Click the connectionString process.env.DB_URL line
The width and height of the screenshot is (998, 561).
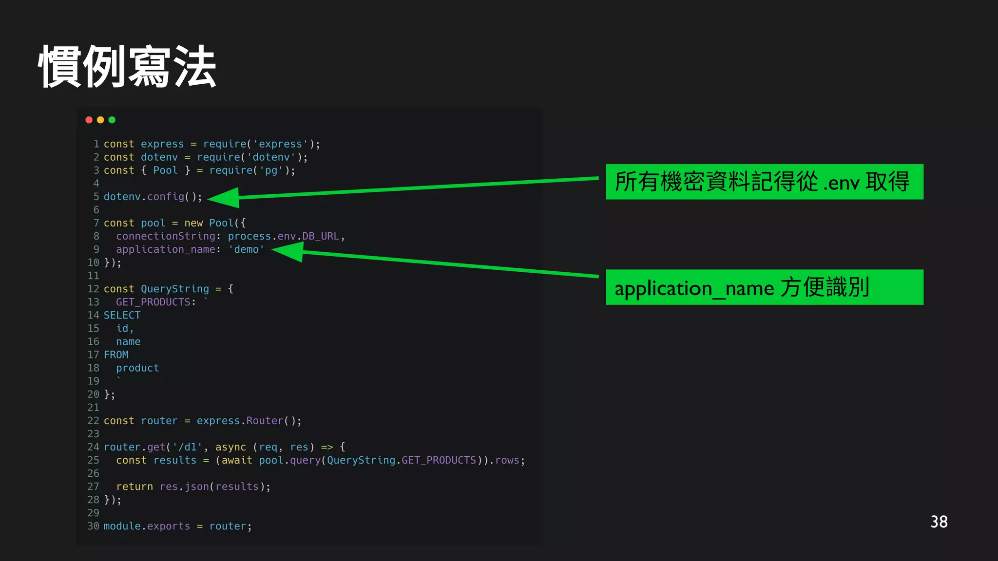click(230, 236)
